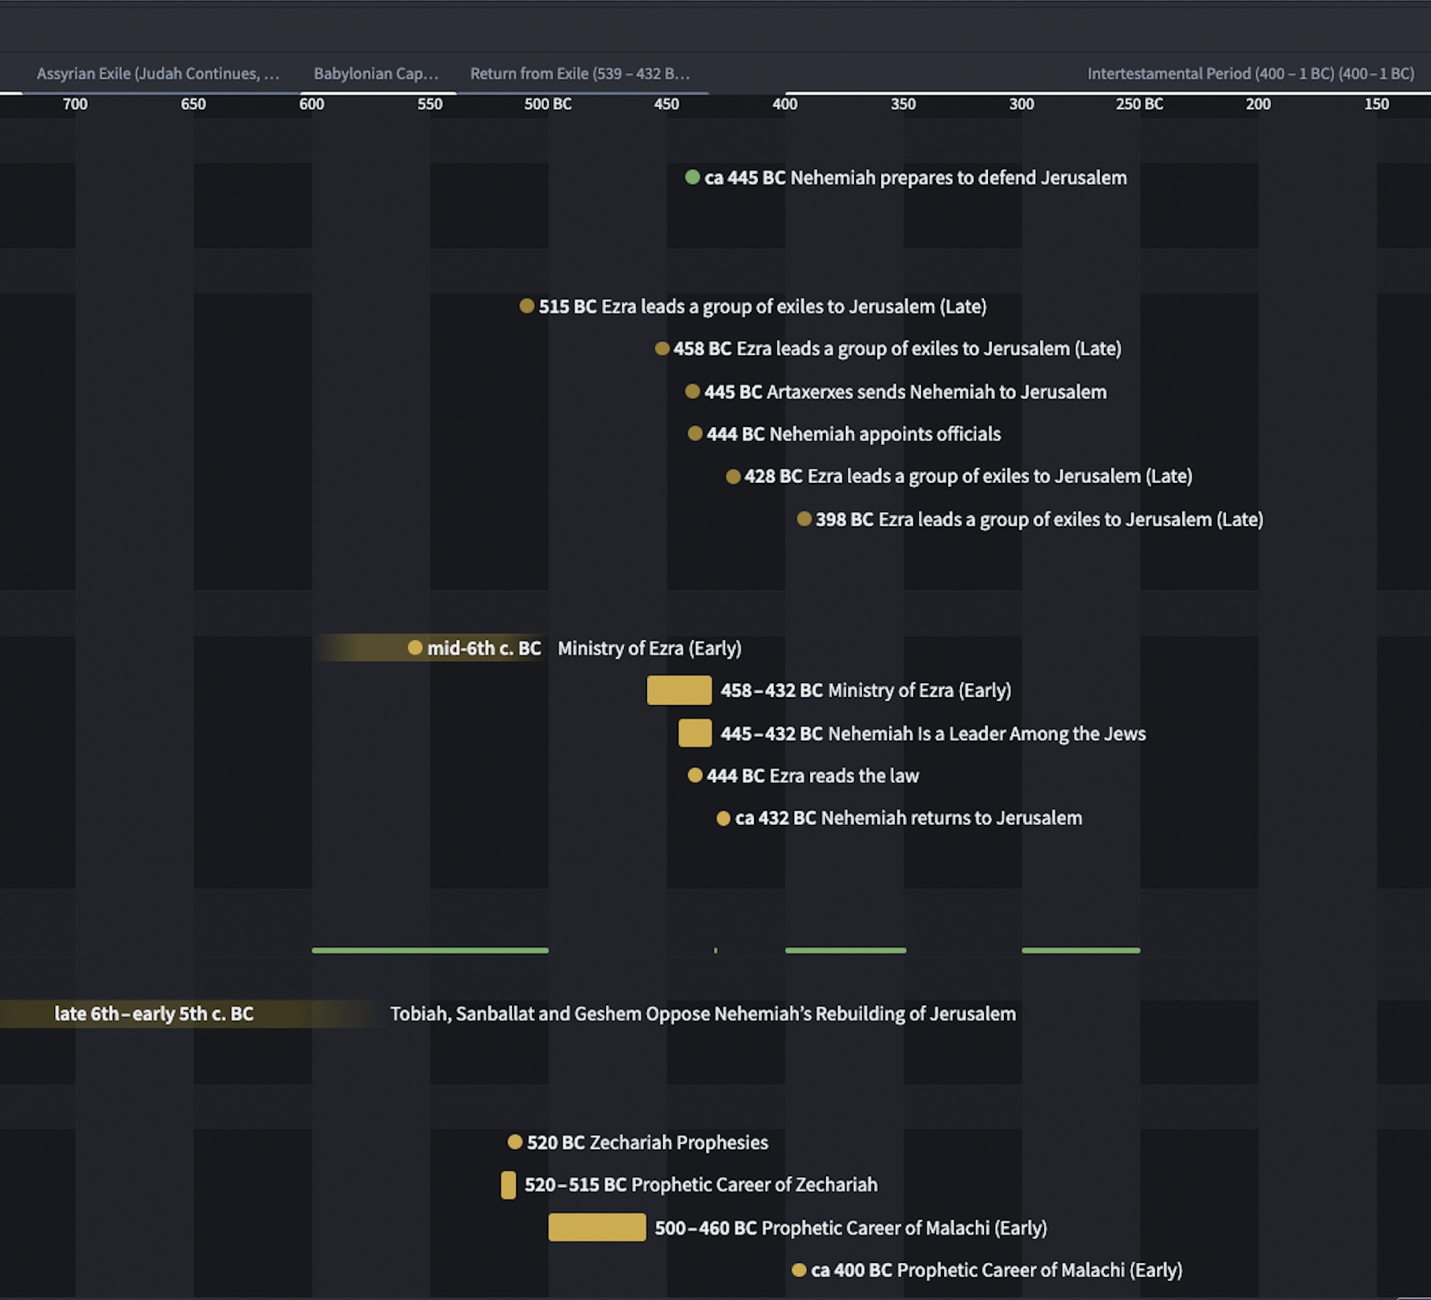Select the ca 400 BC Prophetic Career of Malachi dot
The height and width of the screenshot is (1300, 1431).
[797, 1270]
